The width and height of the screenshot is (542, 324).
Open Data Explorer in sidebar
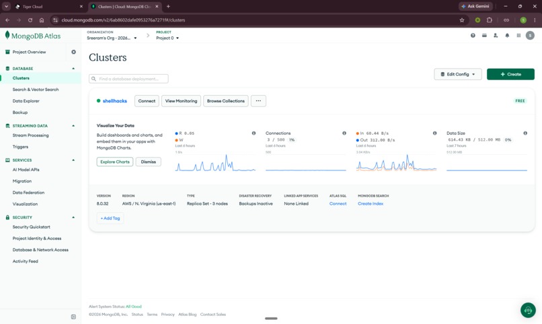tap(26, 101)
